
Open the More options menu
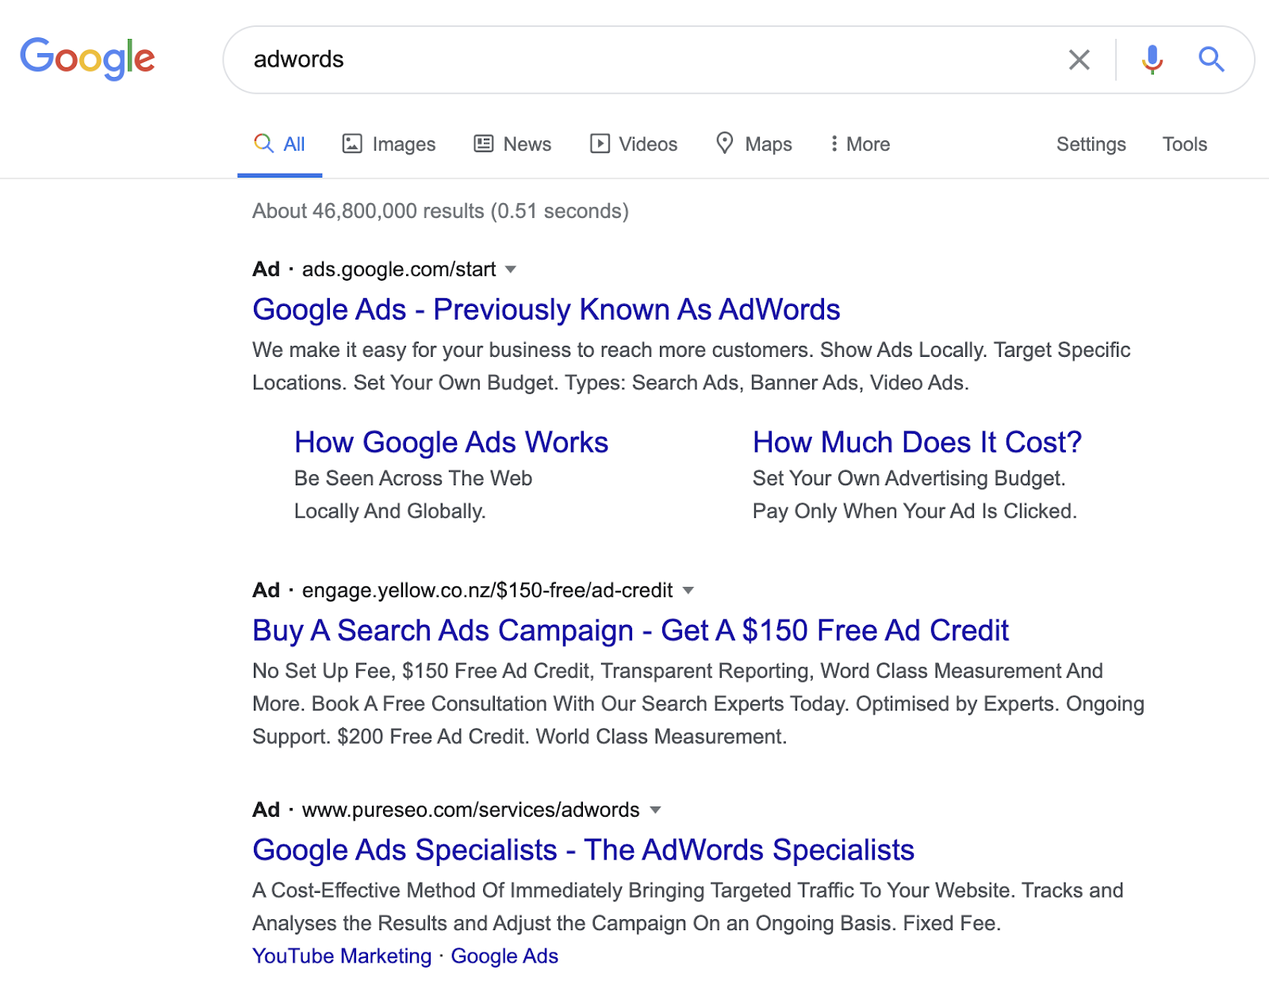click(860, 144)
